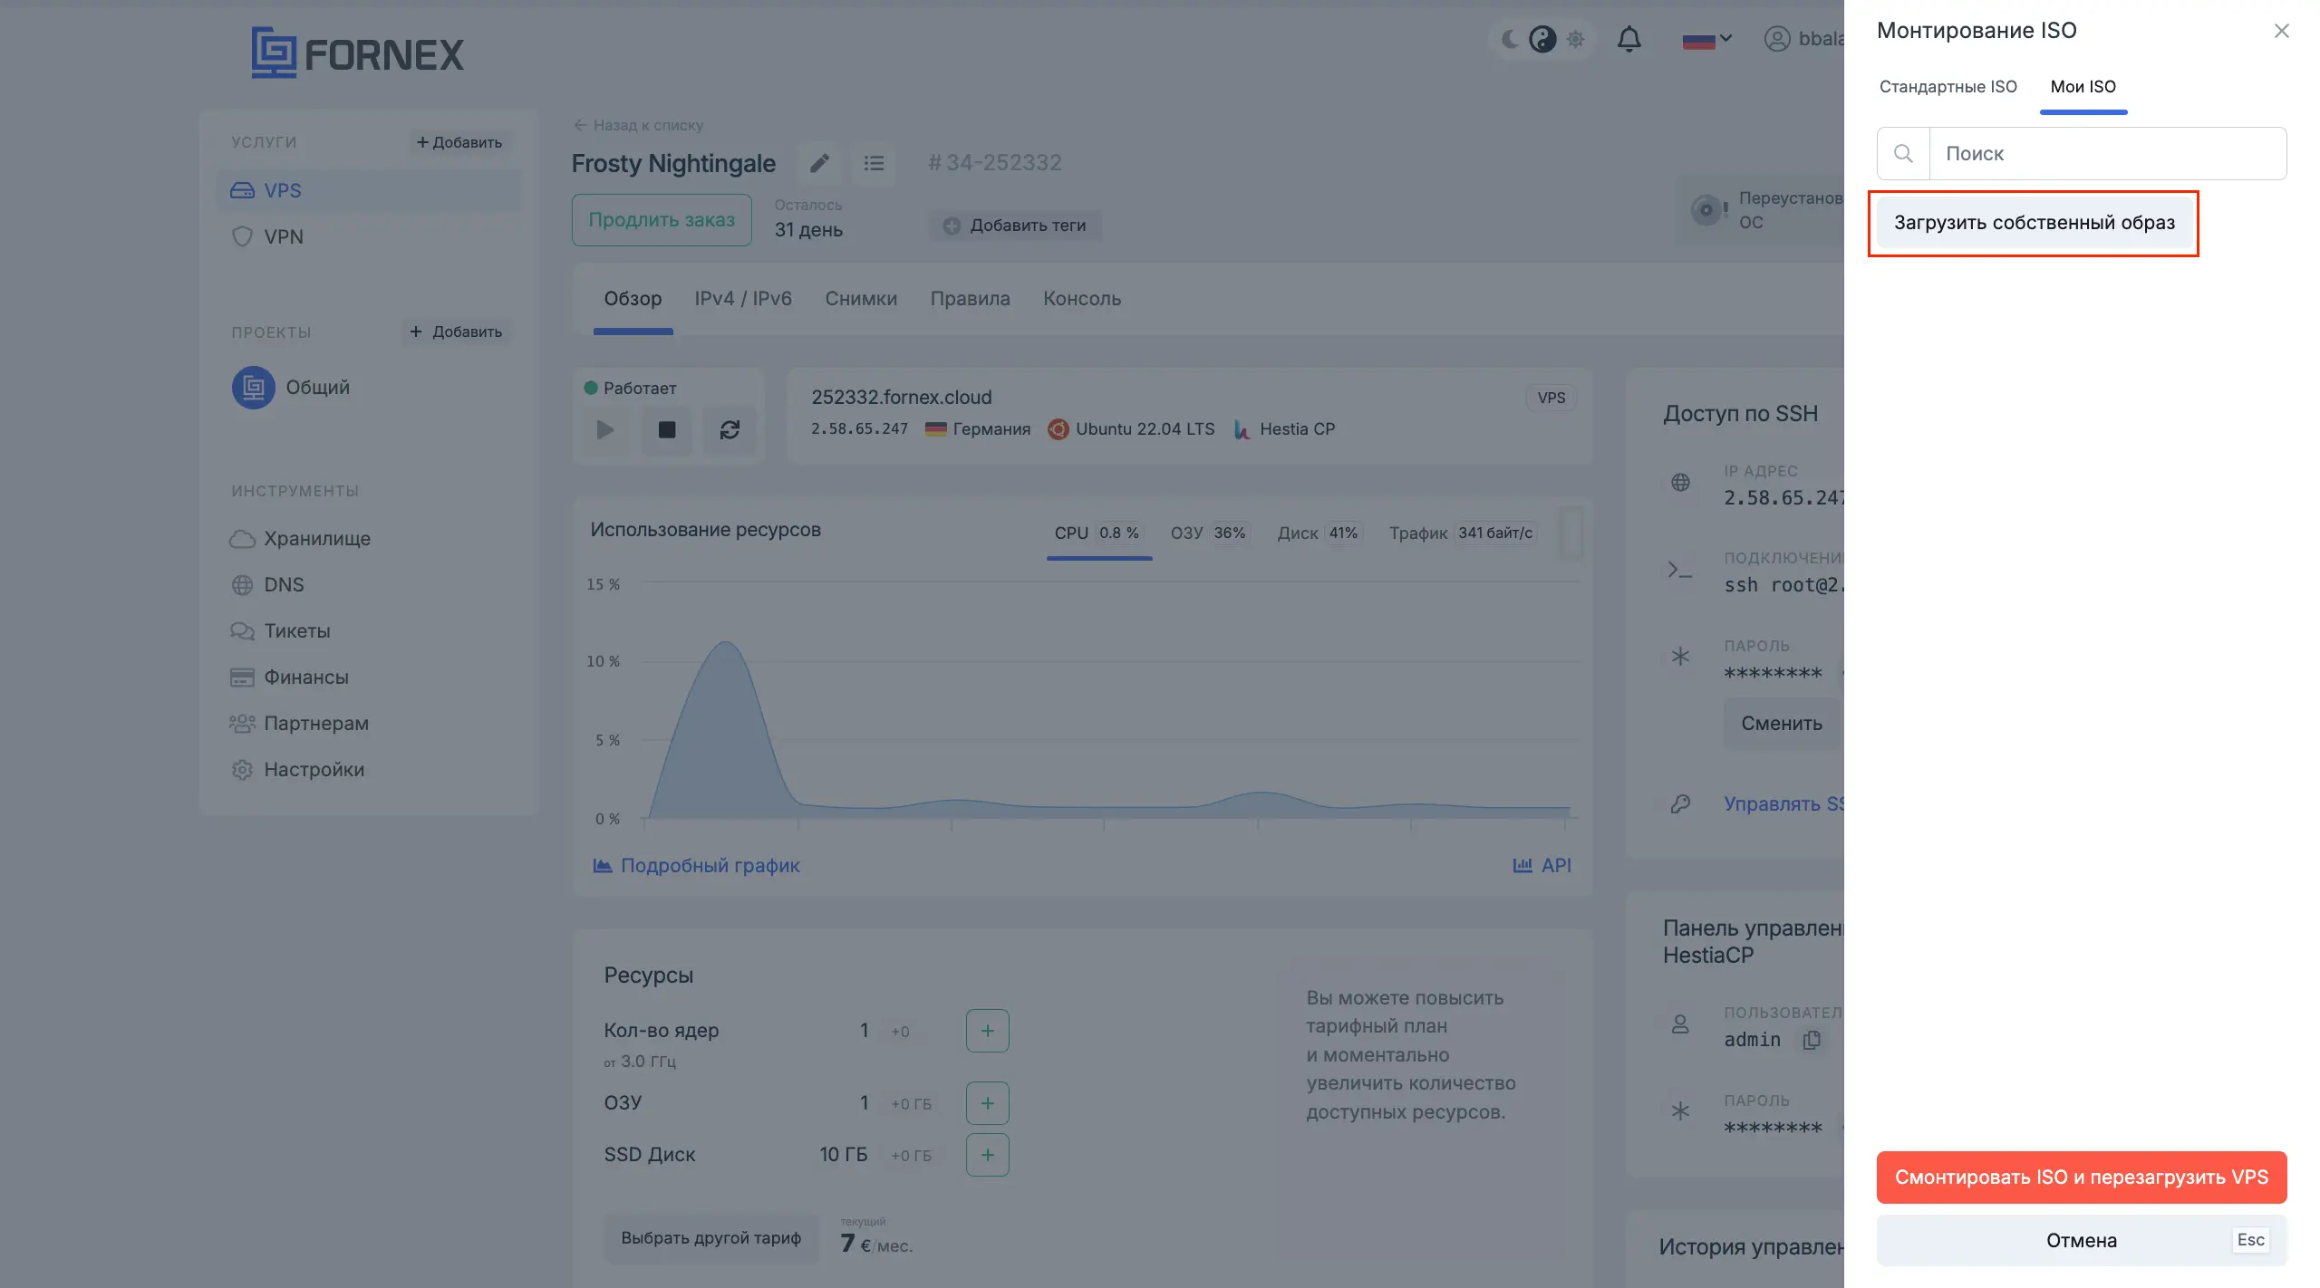The image size is (2320, 1288).
Task: Click the disc Переустановка ОС icon
Action: click(x=1709, y=210)
